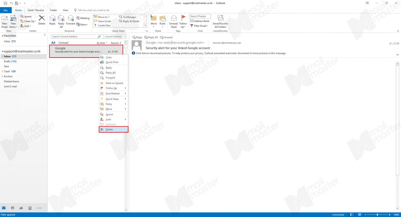Choose Copy from the context menu

(114, 57)
